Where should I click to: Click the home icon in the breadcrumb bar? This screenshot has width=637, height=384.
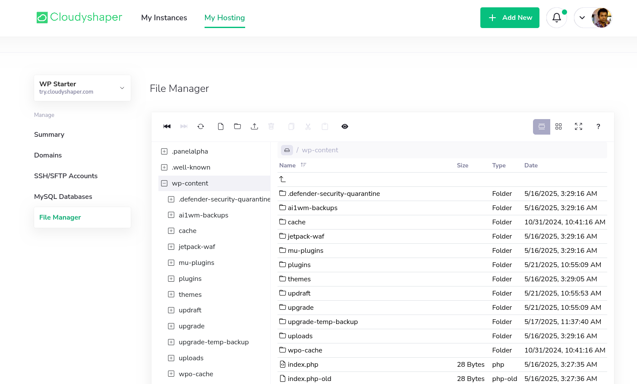pos(287,150)
